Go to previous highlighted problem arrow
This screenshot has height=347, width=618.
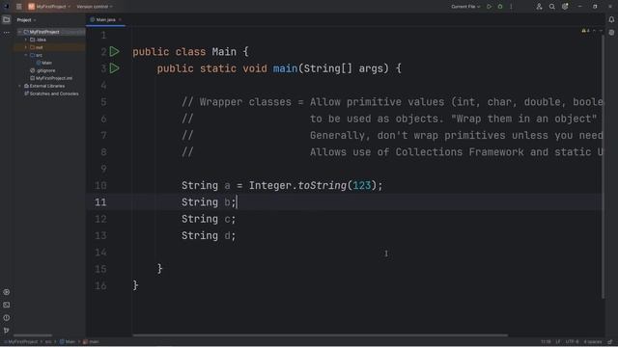595,31
